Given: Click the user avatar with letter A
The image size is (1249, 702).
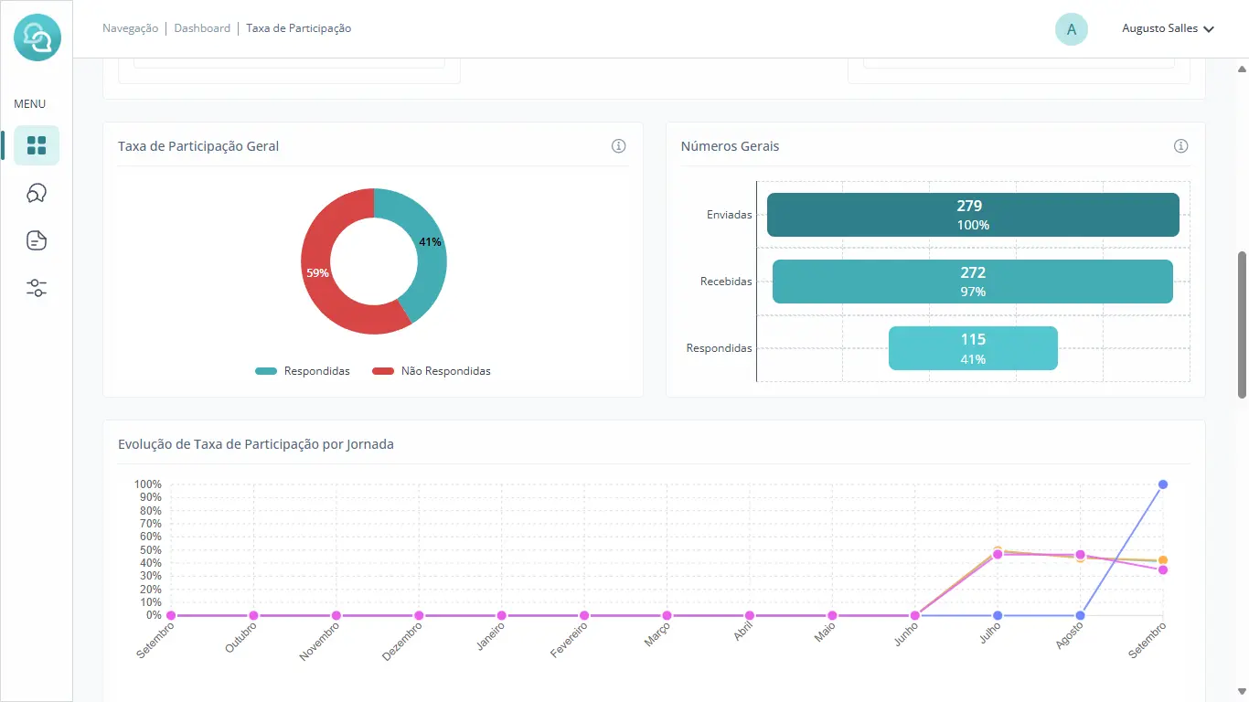Looking at the screenshot, I should click(x=1071, y=29).
